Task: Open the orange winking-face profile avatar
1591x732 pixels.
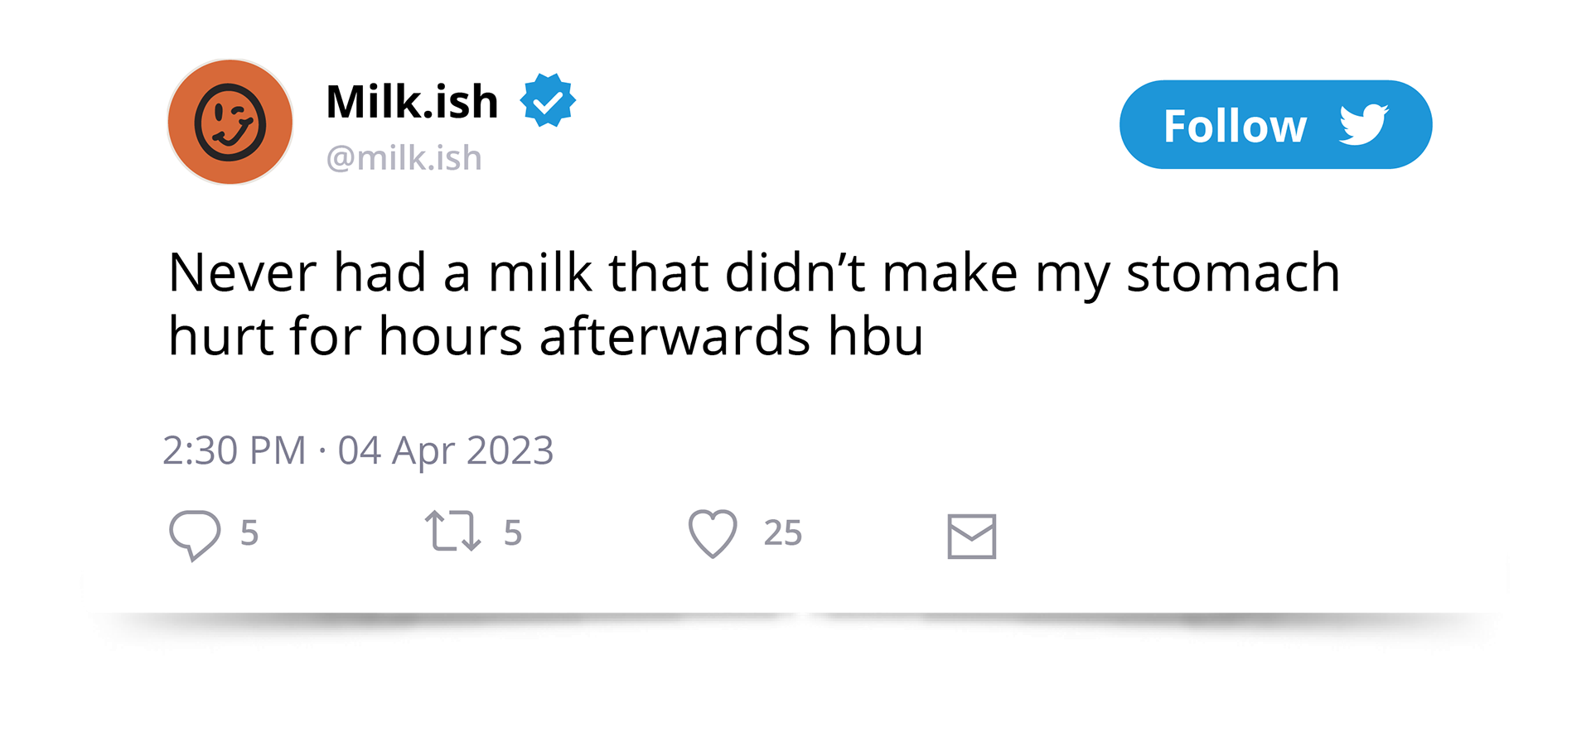Action: [x=230, y=122]
